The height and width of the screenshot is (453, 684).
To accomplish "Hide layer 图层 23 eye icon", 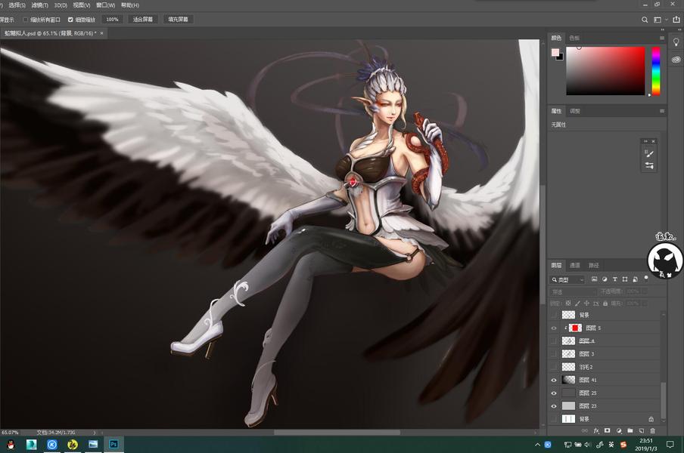I will pos(554,406).
